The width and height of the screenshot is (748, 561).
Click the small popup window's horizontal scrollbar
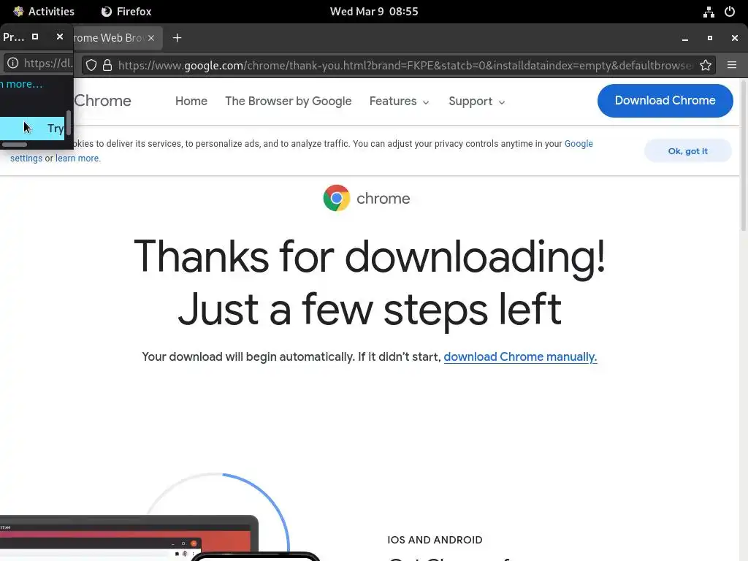coord(15,145)
